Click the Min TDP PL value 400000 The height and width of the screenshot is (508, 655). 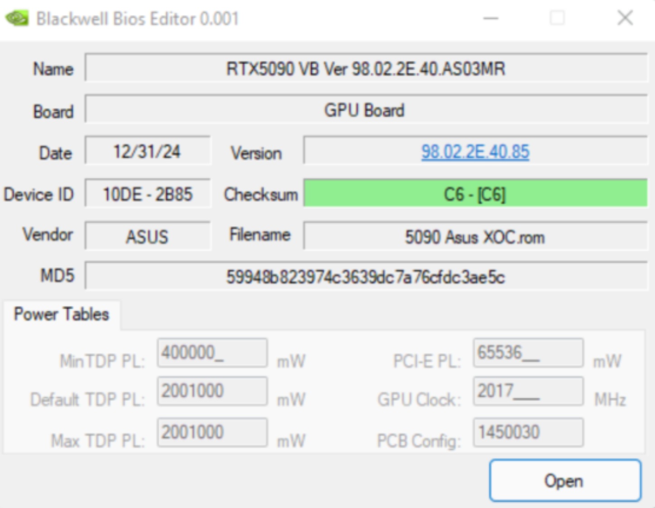pos(212,352)
